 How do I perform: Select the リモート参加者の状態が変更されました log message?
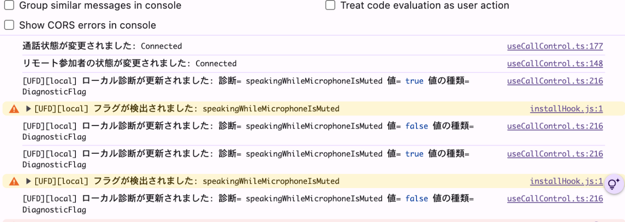point(129,63)
